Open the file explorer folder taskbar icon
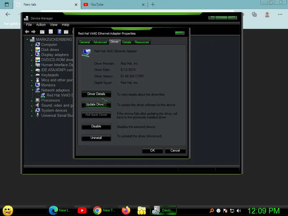 click(142, 210)
